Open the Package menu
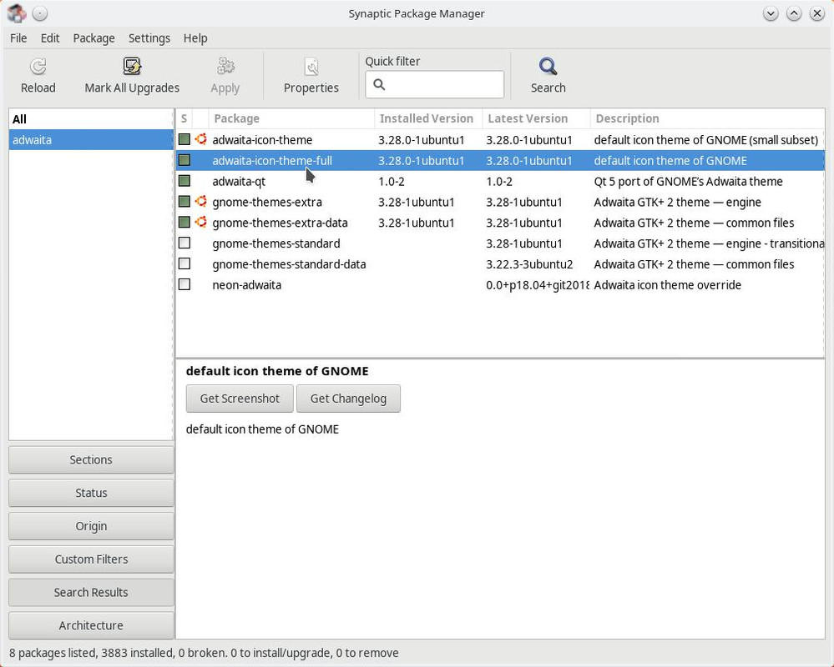The height and width of the screenshot is (667, 834). coord(94,38)
